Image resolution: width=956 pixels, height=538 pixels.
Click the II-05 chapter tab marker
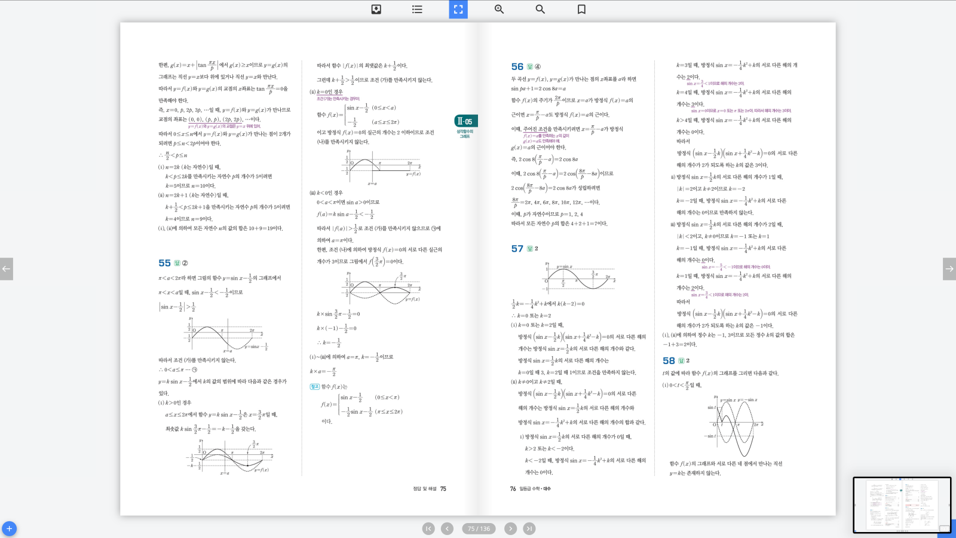465,121
